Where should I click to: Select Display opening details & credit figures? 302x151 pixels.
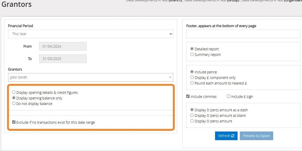(x=14, y=92)
